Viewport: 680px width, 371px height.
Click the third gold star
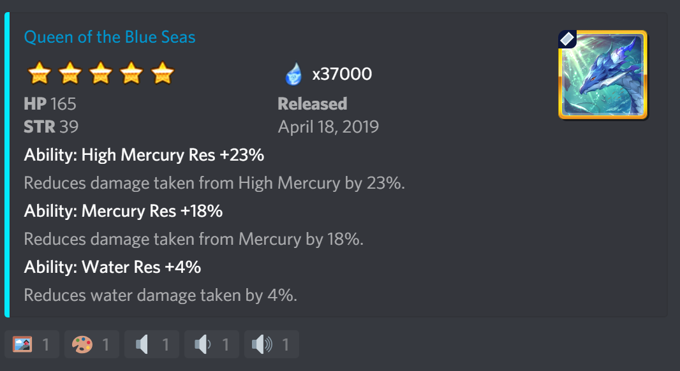coord(101,73)
